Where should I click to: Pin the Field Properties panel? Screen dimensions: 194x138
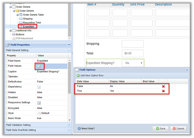69,45
